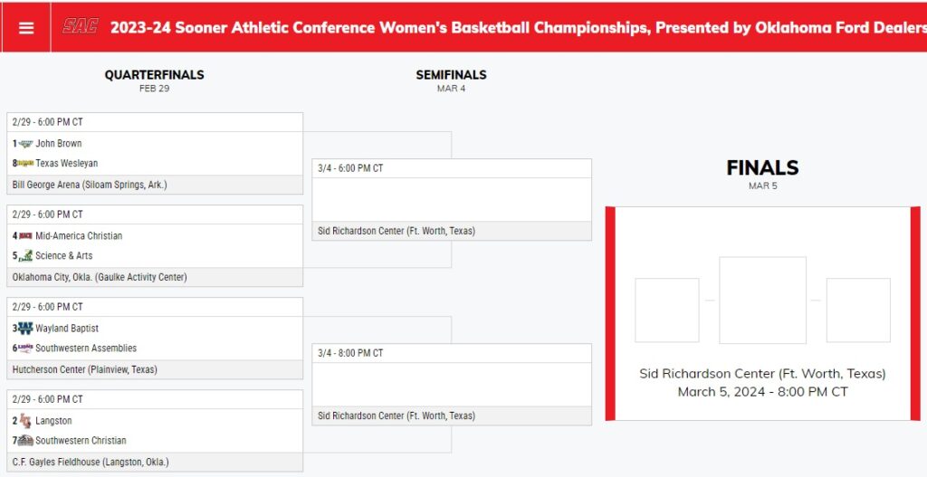Viewport: 927px width, 477px height.
Task: Click Southwestern Christian team logo
Action: (x=25, y=441)
